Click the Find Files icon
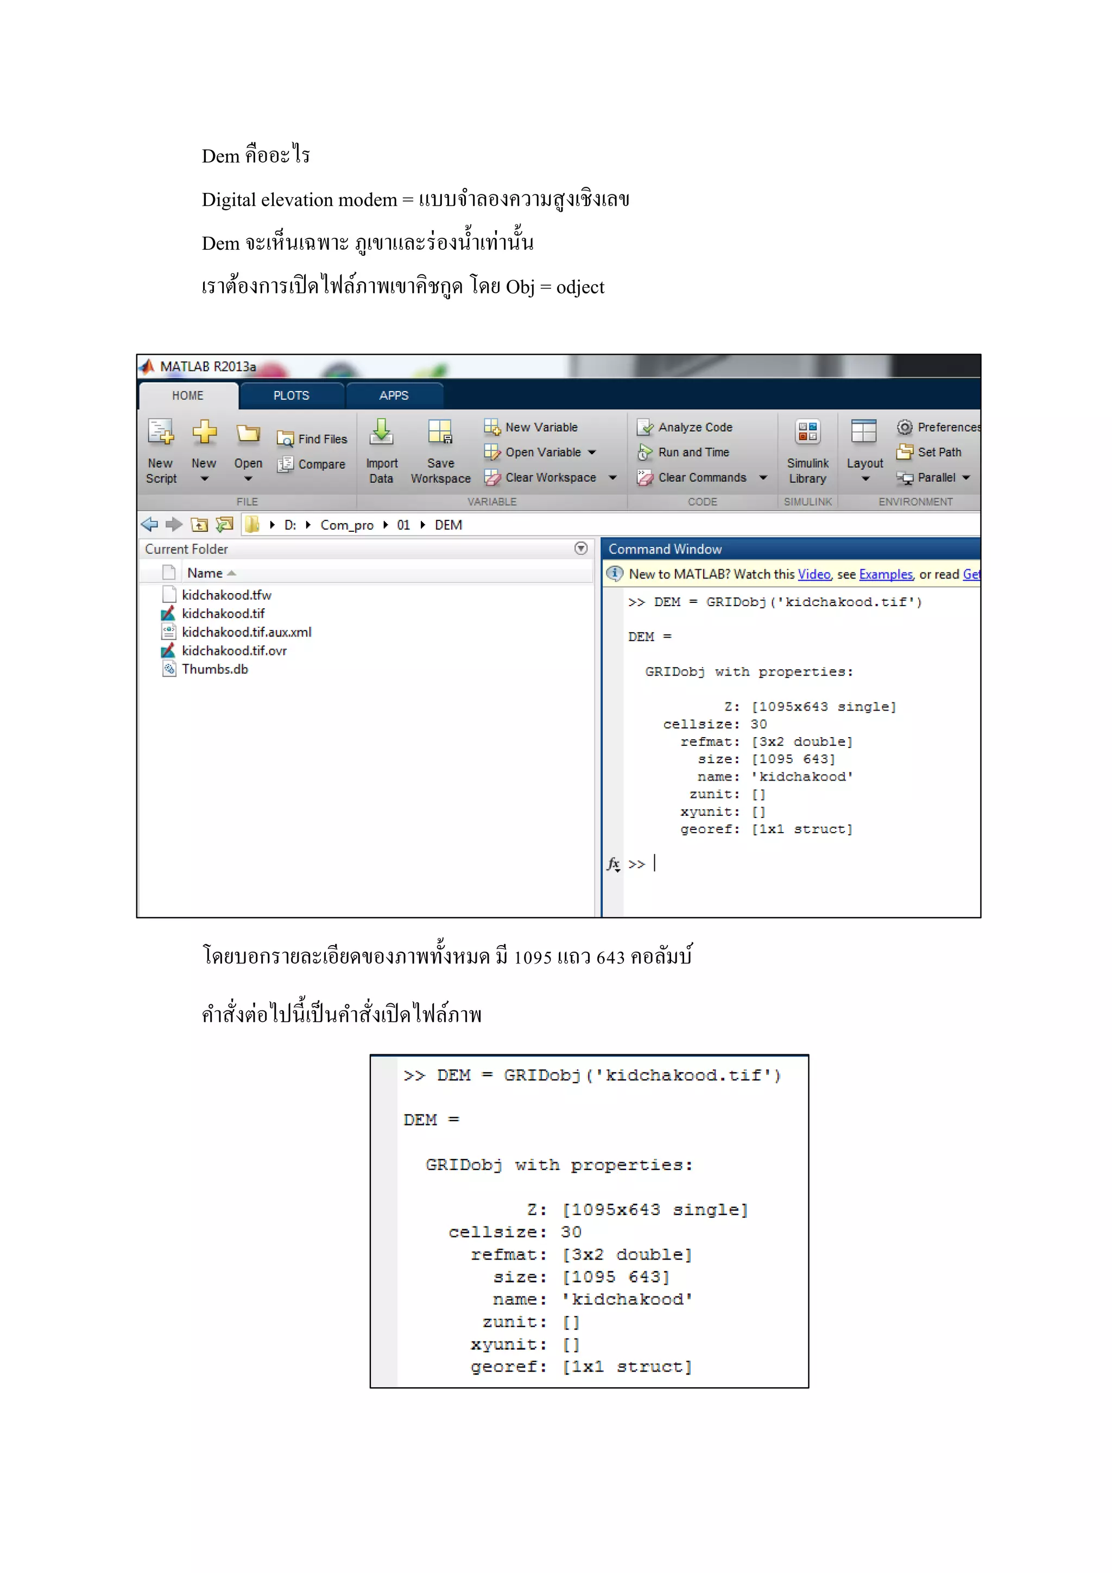 [x=285, y=439]
